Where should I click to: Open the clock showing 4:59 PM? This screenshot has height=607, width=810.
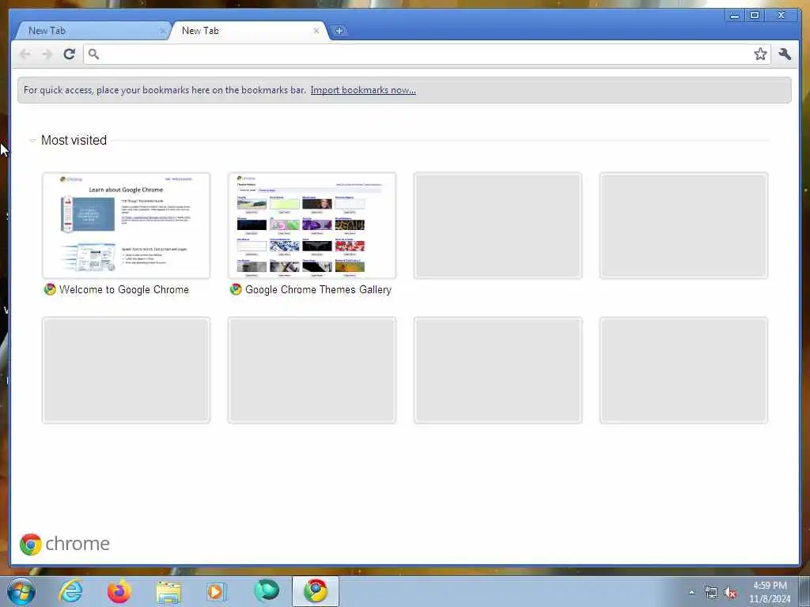tap(770, 592)
